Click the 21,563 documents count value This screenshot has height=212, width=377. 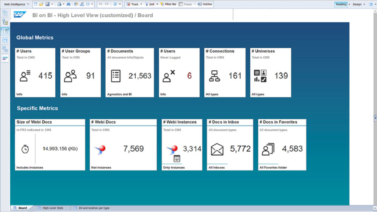coord(140,76)
